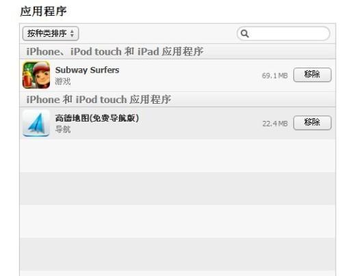Select the Subway Surfers title text

tap(87, 70)
